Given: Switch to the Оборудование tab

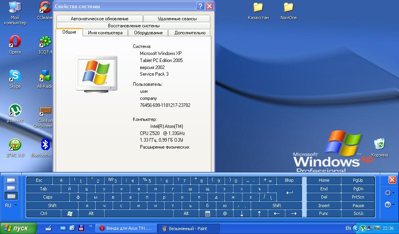Looking at the screenshot, I should point(148,33).
